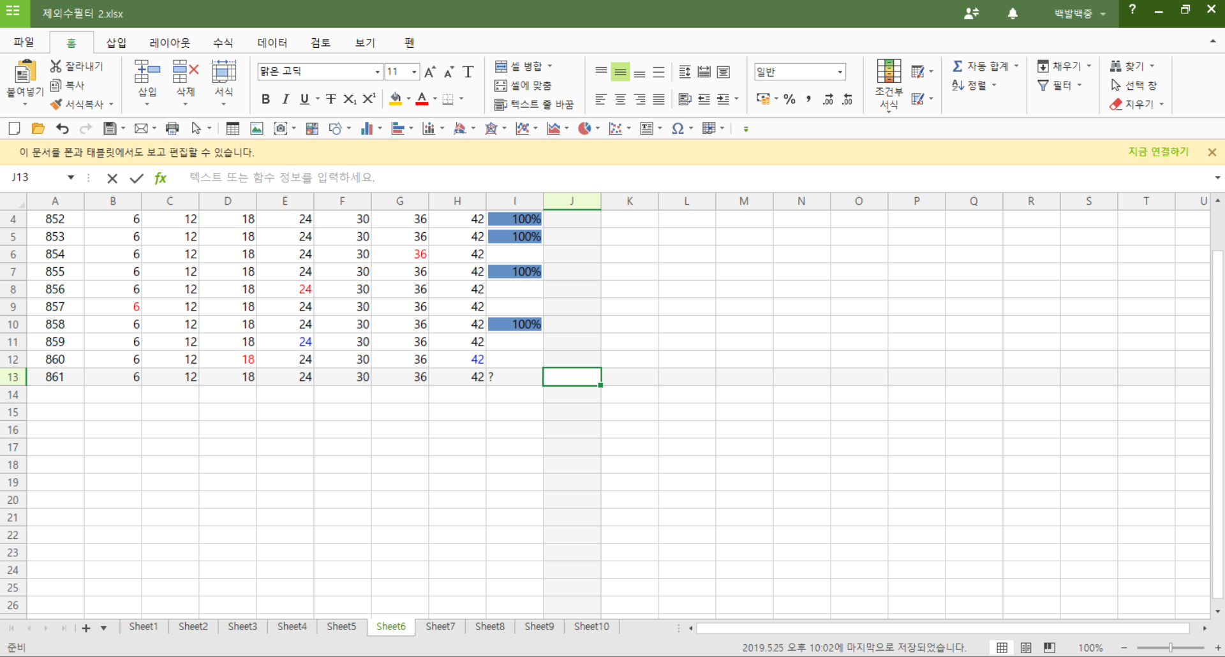Click the Paste (붙여넣기) icon
1225x657 pixels.
coord(24,73)
